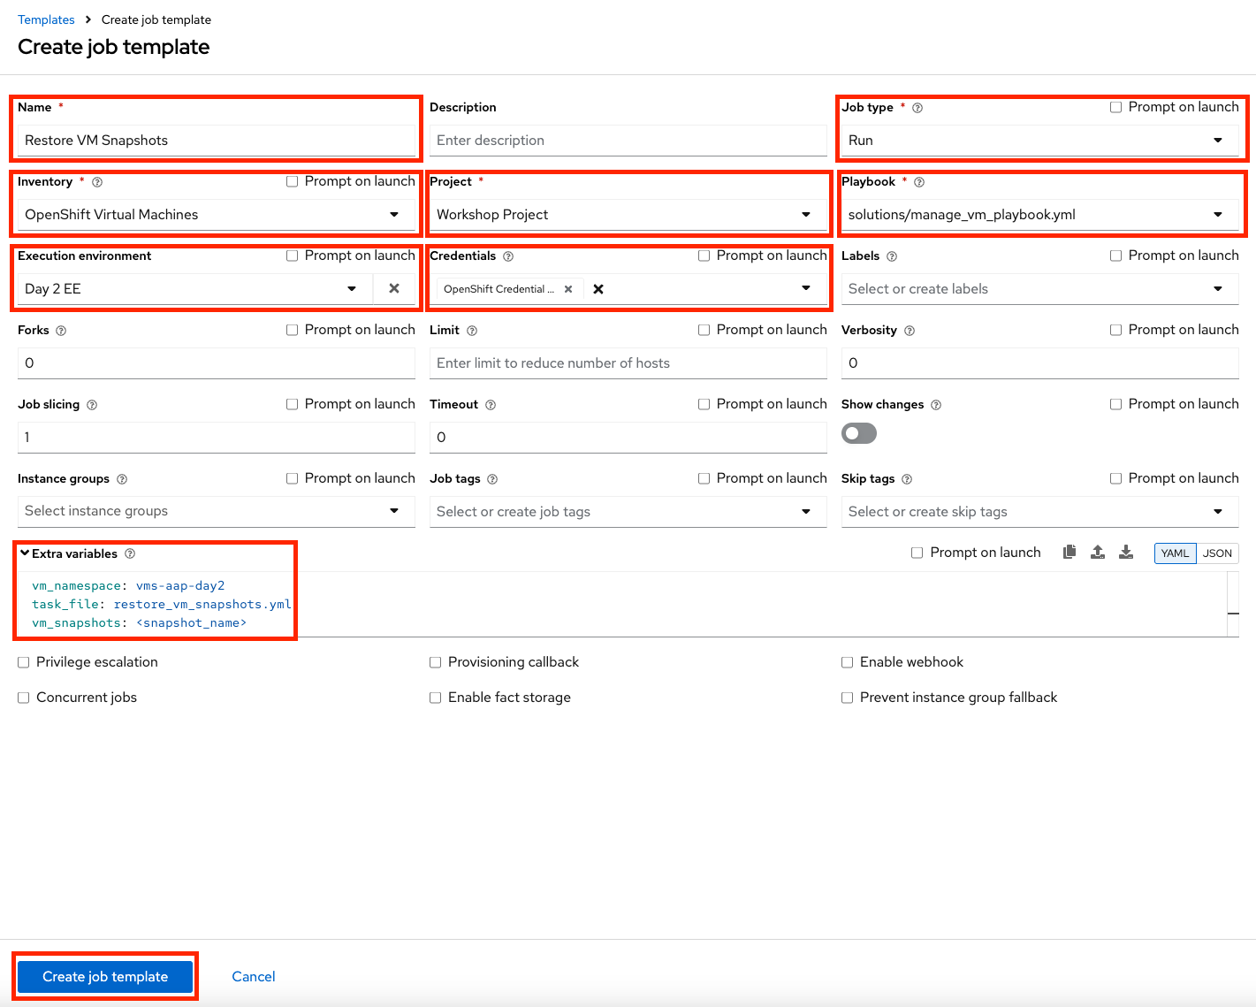Remove the OpenShift Credential chip
This screenshot has width=1256, height=1007.
(568, 289)
